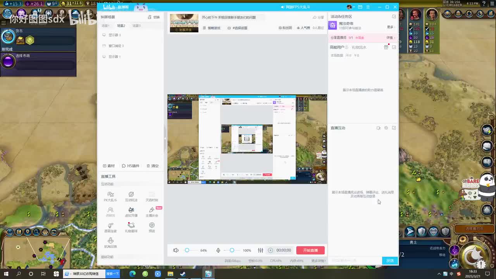The height and width of the screenshot is (279, 496).
Task: Click the stream cover thumbnail
Action: pyautogui.click(x=184, y=23)
